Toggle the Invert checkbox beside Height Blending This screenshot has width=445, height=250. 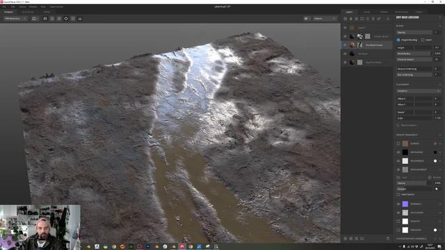pos(423,40)
